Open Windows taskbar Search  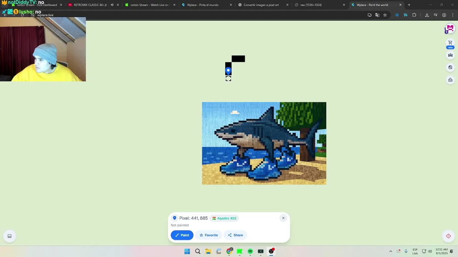pos(198,251)
